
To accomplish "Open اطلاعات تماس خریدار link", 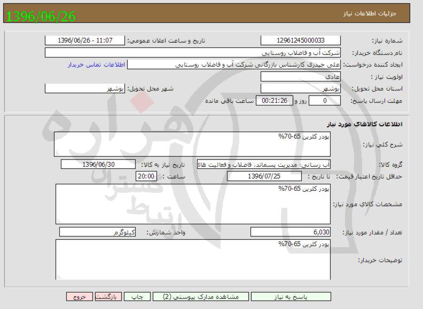I will [96, 65].
